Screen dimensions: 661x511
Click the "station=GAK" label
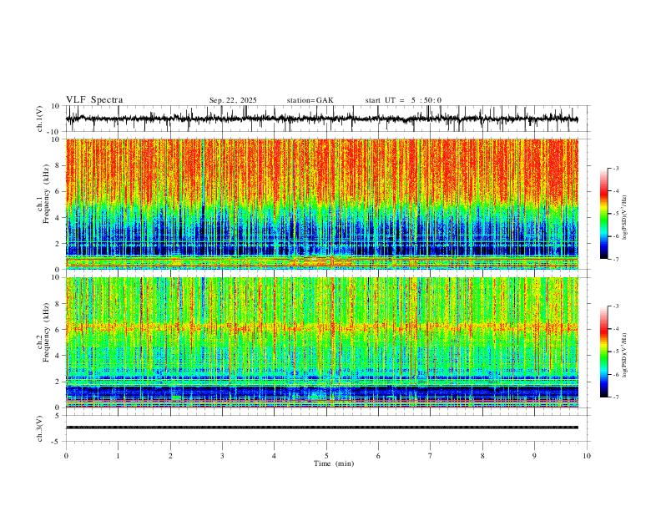310,100
